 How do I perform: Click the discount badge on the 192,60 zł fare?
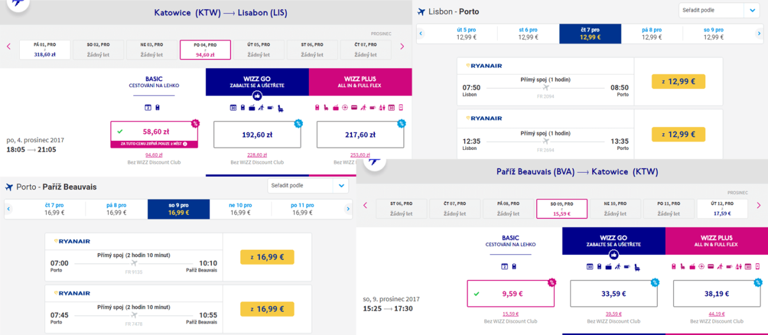pyautogui.click(x=298, y=123)
